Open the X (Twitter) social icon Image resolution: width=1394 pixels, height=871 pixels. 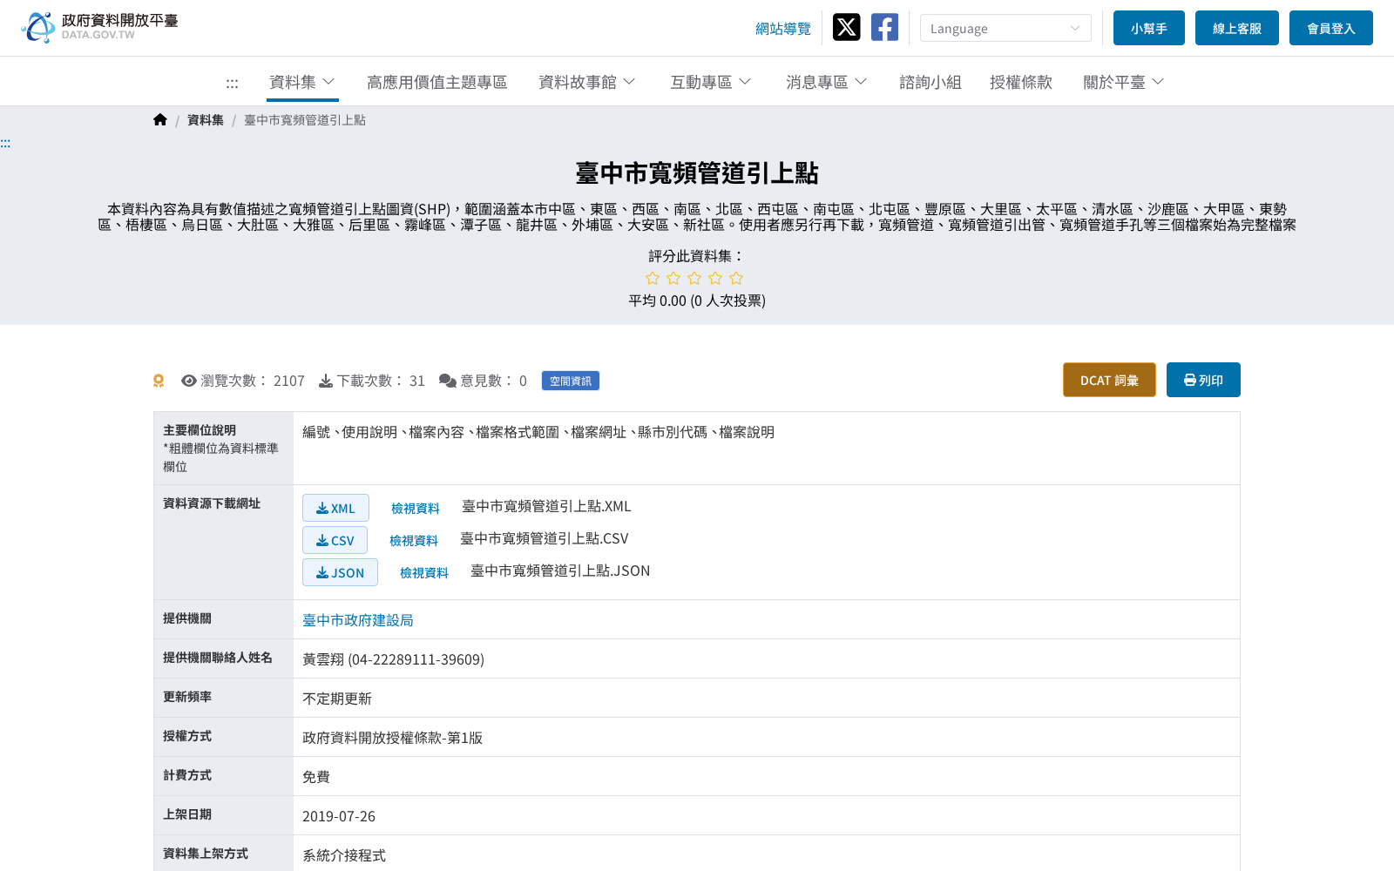pyautogui.click(x=846, y=27)
